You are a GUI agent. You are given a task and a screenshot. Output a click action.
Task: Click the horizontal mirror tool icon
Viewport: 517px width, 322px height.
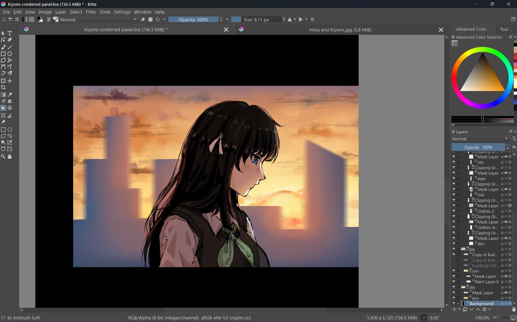290,19
